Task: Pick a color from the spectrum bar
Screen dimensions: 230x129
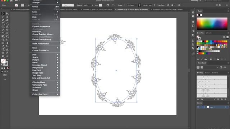Action: pos(212,24)
